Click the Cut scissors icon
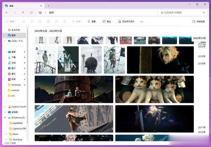 (x=23, y=21)
